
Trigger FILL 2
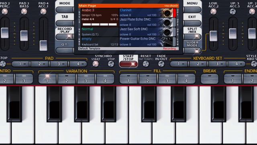pos(148,79)
